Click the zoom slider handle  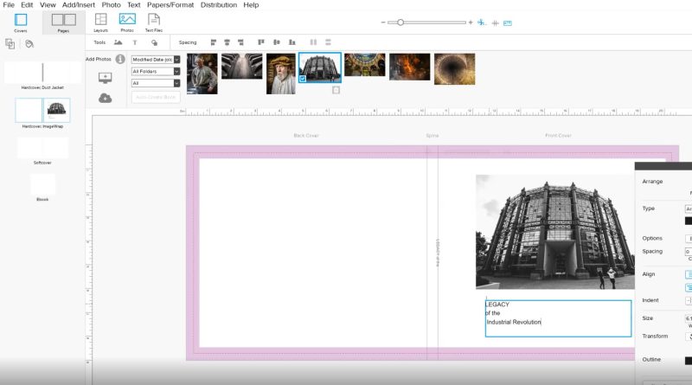point(400,22)
